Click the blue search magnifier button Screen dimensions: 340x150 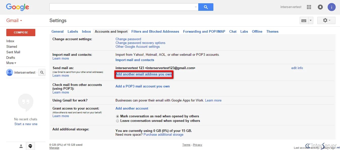206,7
